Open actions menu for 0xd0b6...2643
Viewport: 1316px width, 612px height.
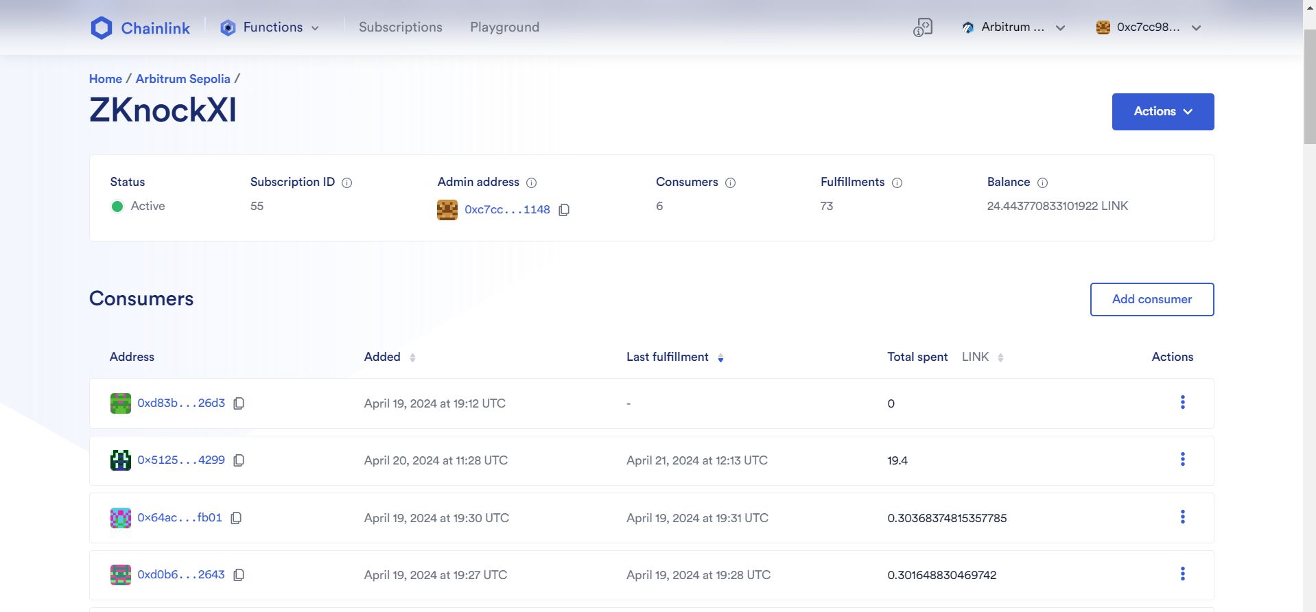click(x=1182, y=574)
